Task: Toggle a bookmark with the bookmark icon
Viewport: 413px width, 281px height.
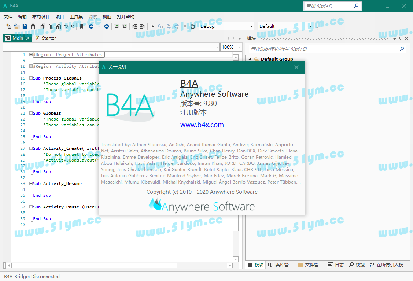Action: [81, 26]
